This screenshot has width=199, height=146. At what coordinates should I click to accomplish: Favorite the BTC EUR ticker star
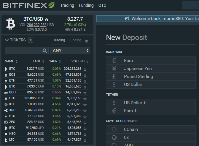point(85,87)
